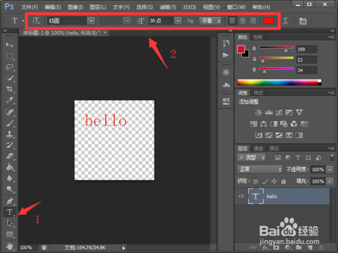Open the 编辑(E) menu

click(53, 7)
